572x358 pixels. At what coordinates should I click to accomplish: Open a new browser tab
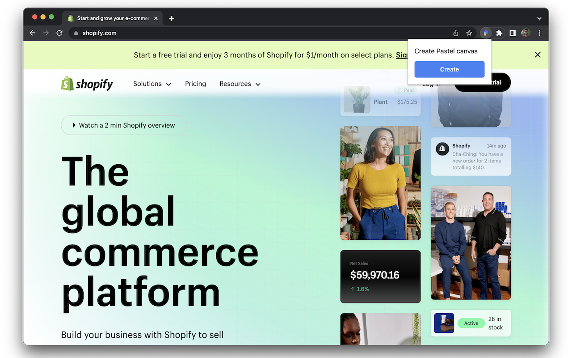click(x=172, y=18)
